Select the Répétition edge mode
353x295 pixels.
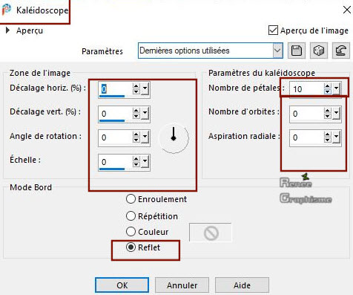tap(131, 216)
